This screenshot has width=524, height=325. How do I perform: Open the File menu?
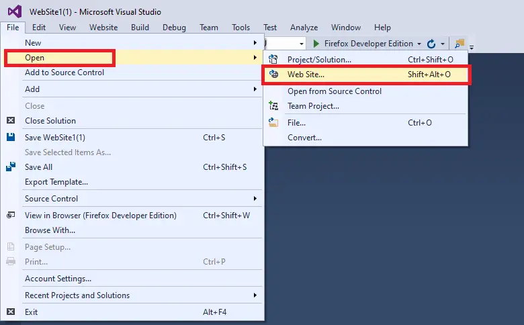pos(13,28)
